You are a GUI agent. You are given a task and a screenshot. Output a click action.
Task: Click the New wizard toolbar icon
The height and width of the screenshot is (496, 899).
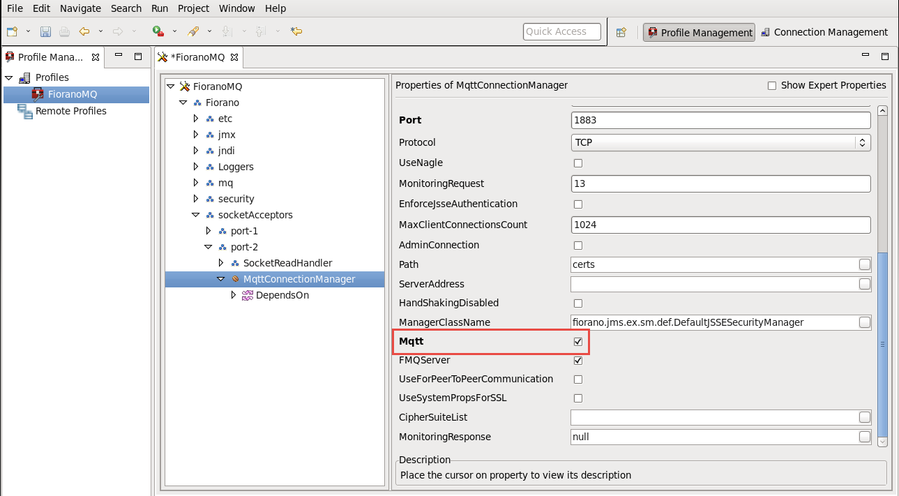[12, 31]
